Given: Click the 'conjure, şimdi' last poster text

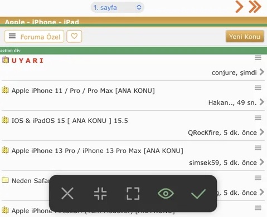Looking at the screenshot, I should pyautogui.click(x=234, y=72).
